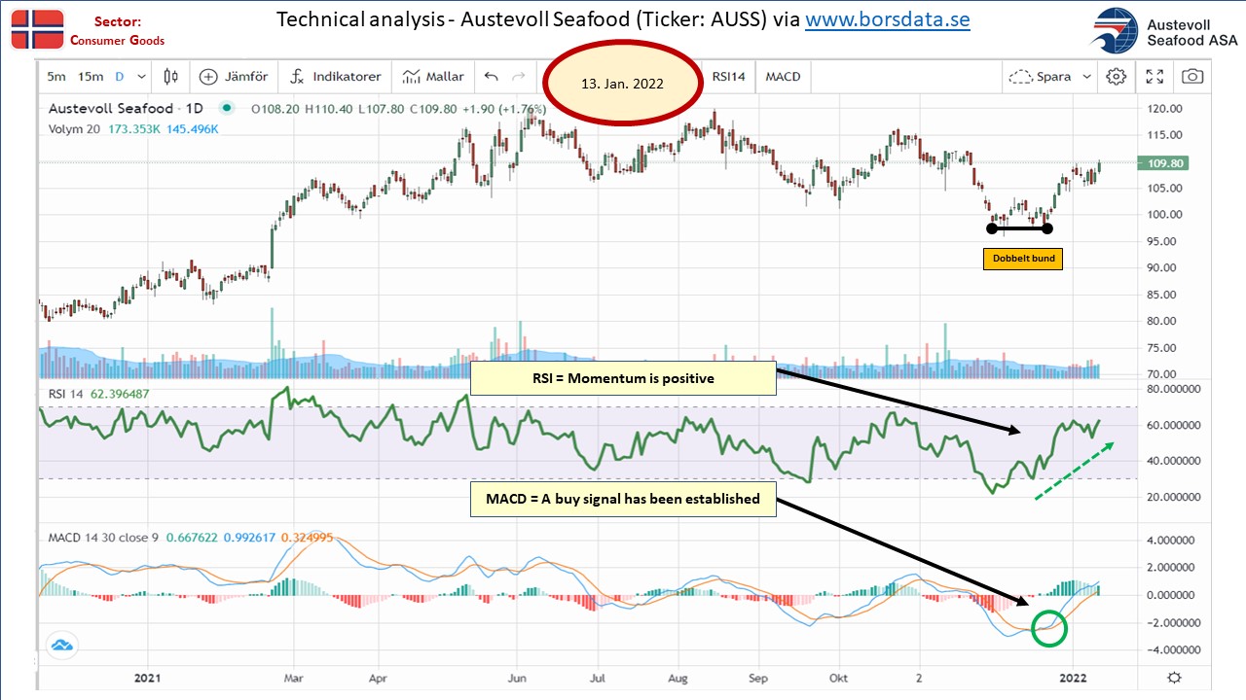The height and width of the screenshot is (700, 1246).
Task: Click the Austevoll Seafood symbol title
Action: pyautogui.click(x=111, y=109)
